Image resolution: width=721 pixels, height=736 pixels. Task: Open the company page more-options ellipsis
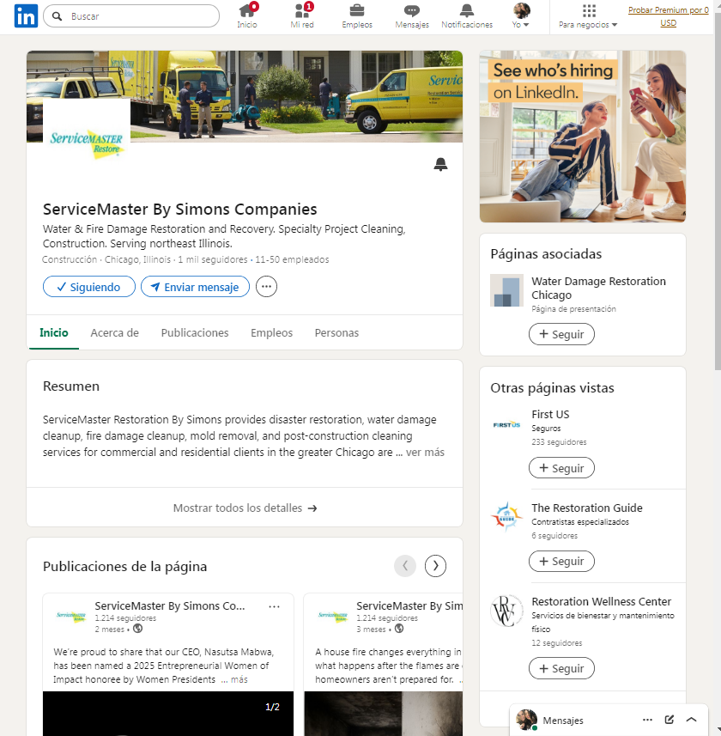pos(266,286)
